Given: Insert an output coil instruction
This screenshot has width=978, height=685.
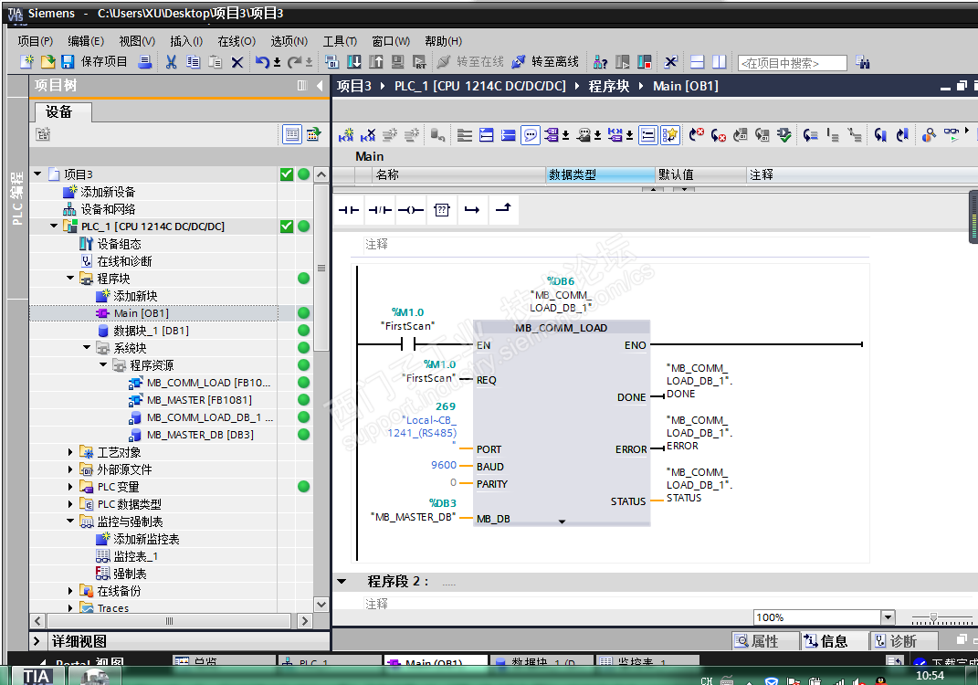Looking at the screenshot, I should (x=410, y=210).
